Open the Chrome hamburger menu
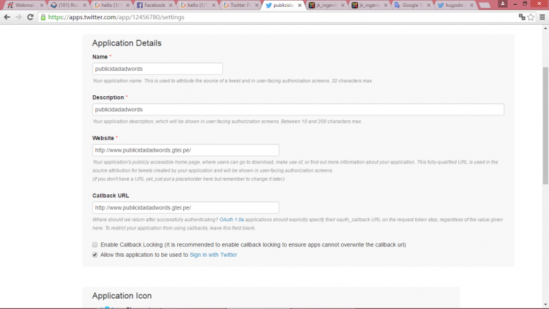 pyautogui.click(x=542, y=16)
